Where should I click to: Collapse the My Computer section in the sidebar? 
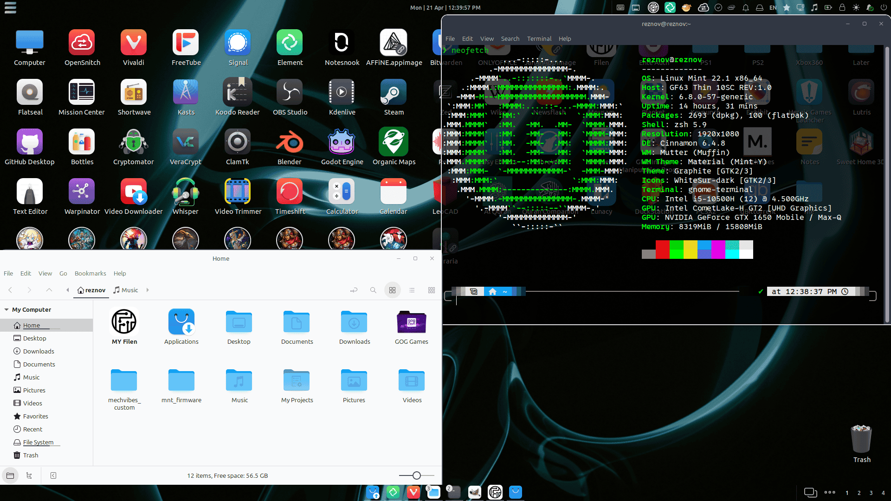pos(6,309)
